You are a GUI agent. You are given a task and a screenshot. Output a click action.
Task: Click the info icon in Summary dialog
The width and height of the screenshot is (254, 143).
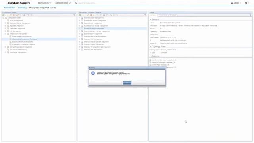tap(93, 73)
